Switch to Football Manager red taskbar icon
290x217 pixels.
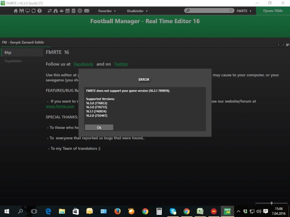pyautogui.click(x=214, y=211)
